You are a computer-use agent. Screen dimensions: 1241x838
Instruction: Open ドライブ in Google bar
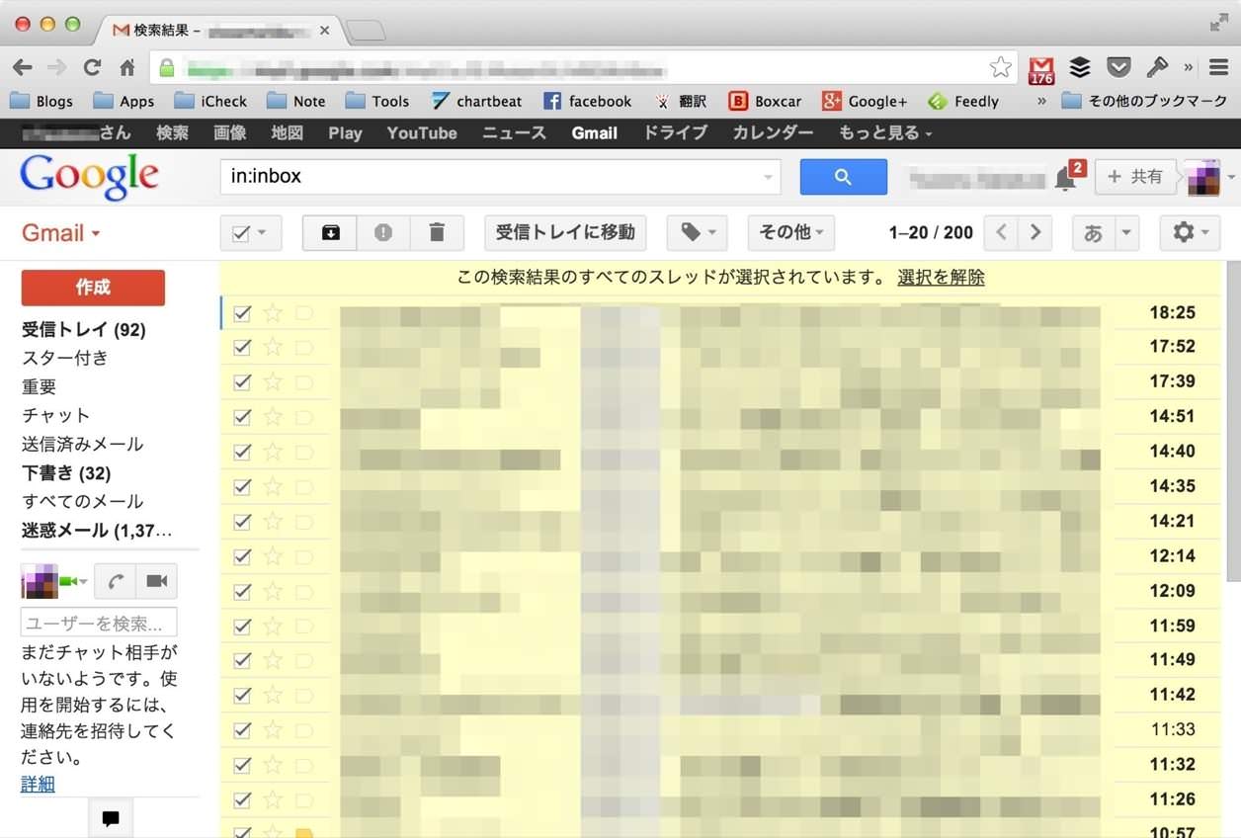coord(675,132)
